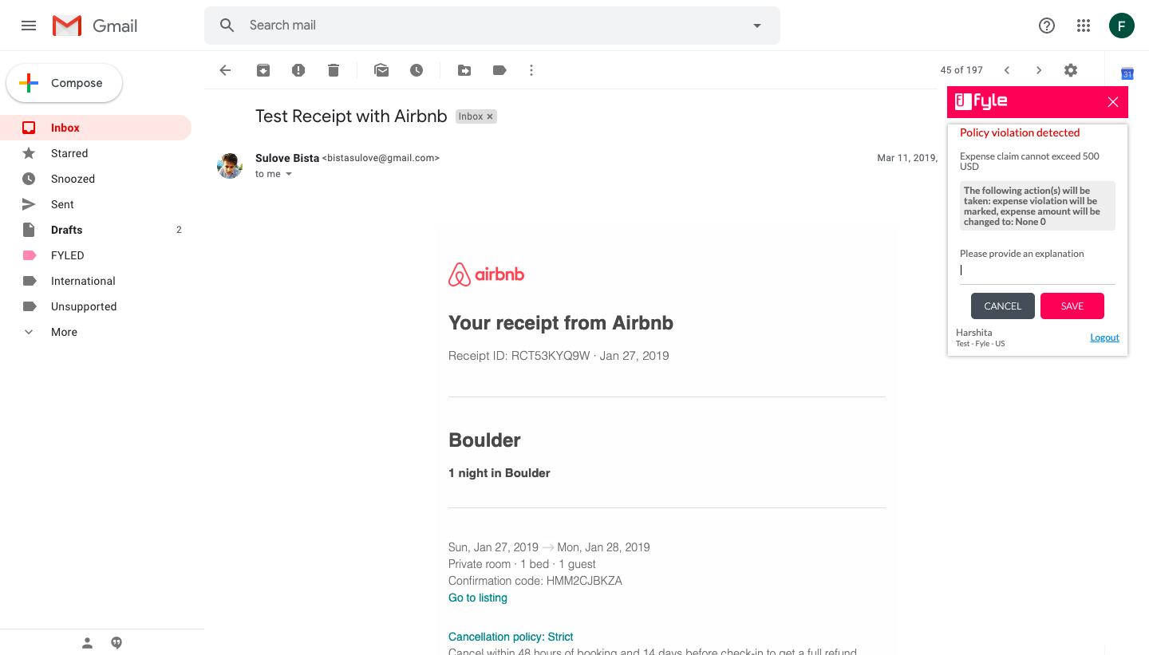This screenshot has height=655, width=1149.
Task: Click the Move to folder icon
Action: 464,70
